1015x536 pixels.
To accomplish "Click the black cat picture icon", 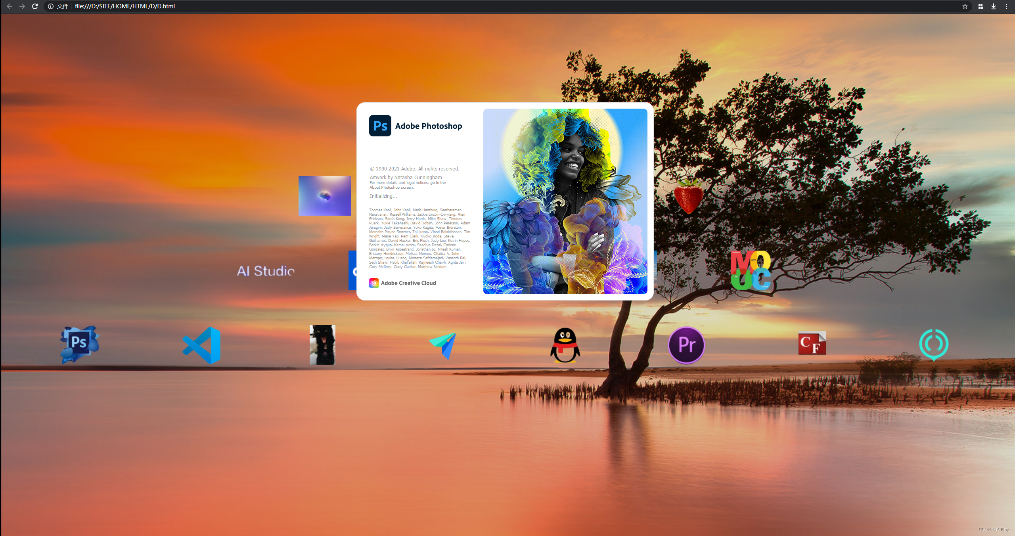I will 322,345.
